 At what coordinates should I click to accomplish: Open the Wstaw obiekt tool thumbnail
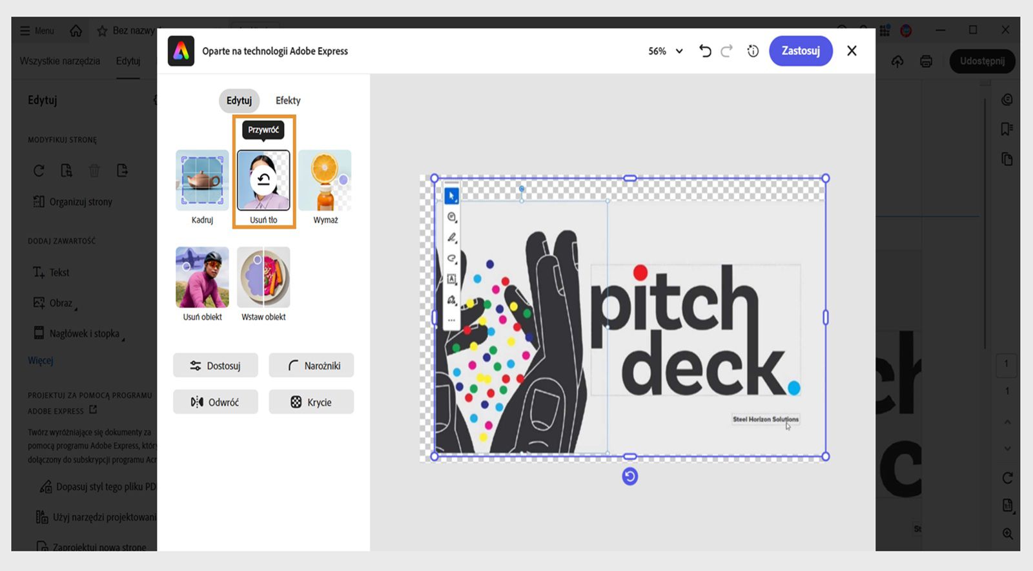tap(263, 277)
